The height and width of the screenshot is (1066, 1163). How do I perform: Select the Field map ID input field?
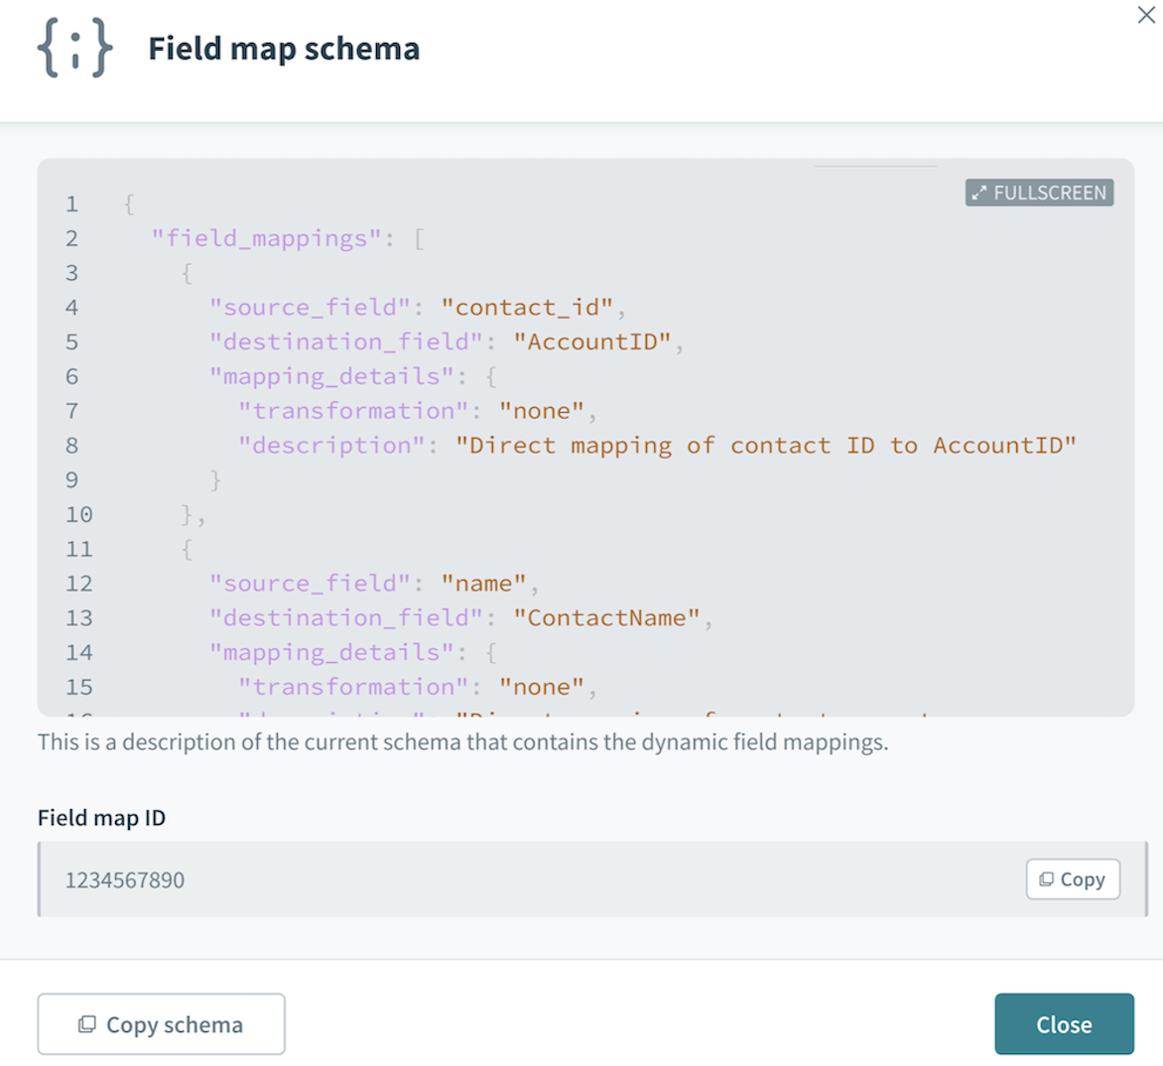pos(496,879)
